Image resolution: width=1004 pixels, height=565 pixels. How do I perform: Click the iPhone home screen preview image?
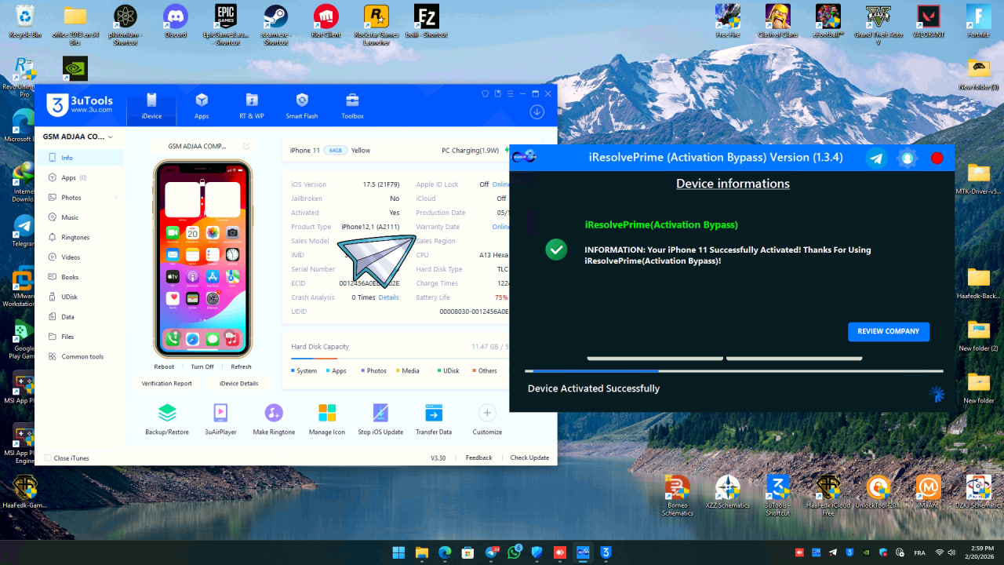(202, 259)
